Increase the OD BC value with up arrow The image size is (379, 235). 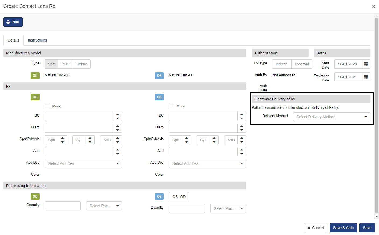(118, 114)
